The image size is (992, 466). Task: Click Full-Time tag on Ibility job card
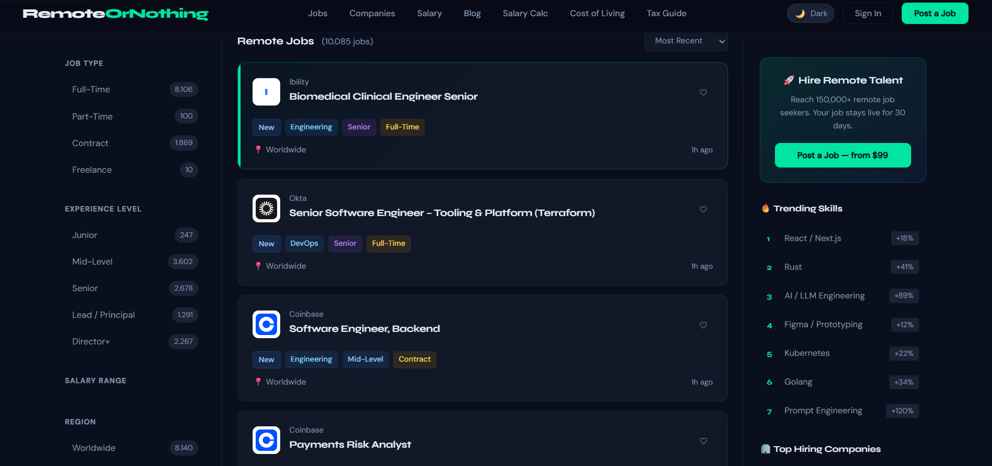[402, 127]
